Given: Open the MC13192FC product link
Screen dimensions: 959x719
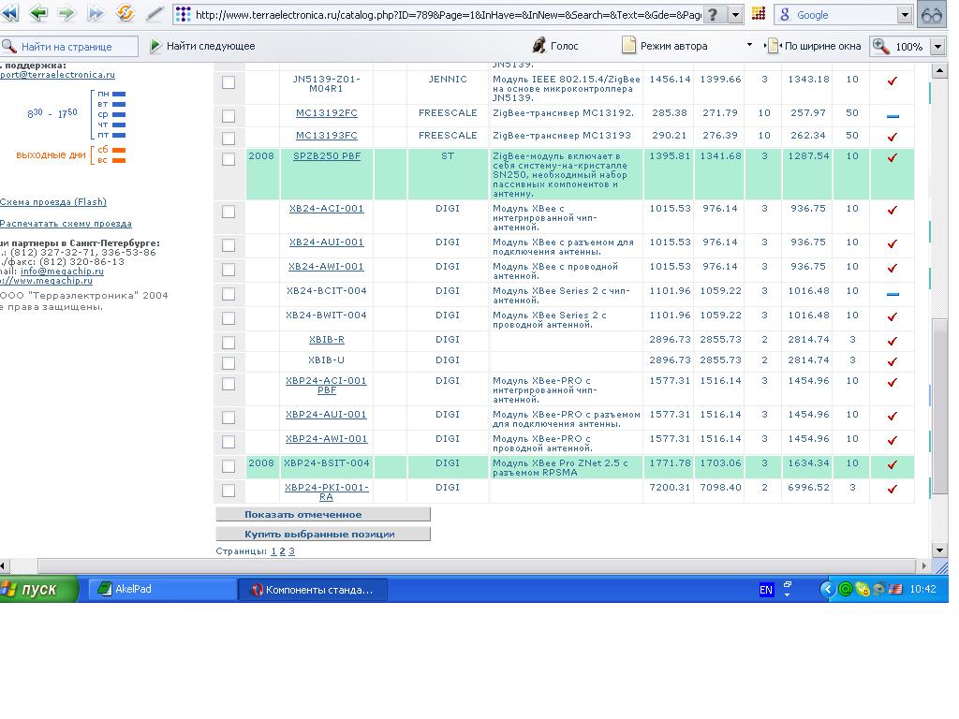Looking at the screenshot, I should (326, 113).
